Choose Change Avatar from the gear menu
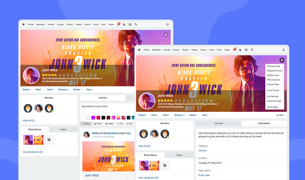305x180 pixels. 273,66
